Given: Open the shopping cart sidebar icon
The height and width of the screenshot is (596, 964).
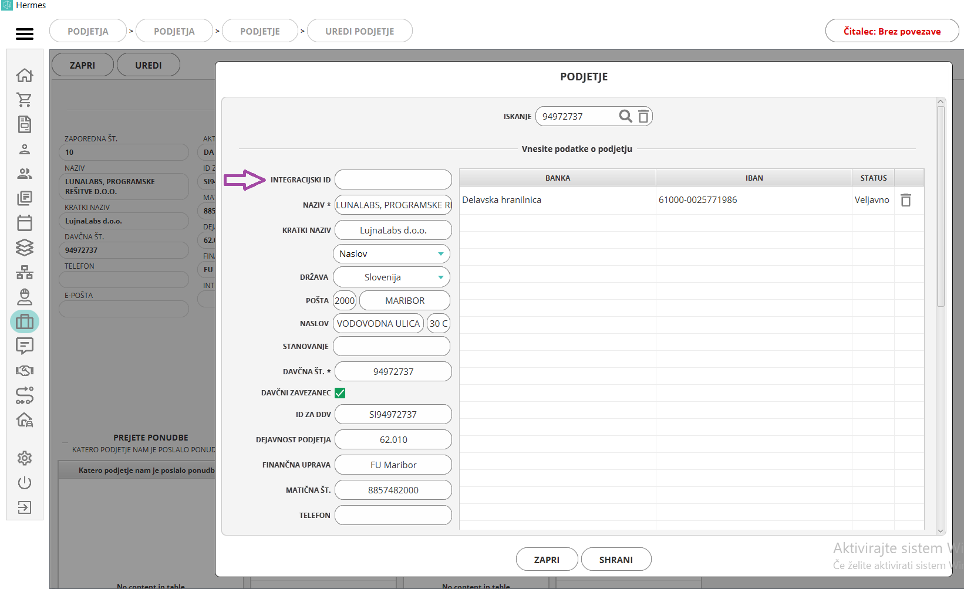Looking at the screenshot, I should click(x=25, y=100).
